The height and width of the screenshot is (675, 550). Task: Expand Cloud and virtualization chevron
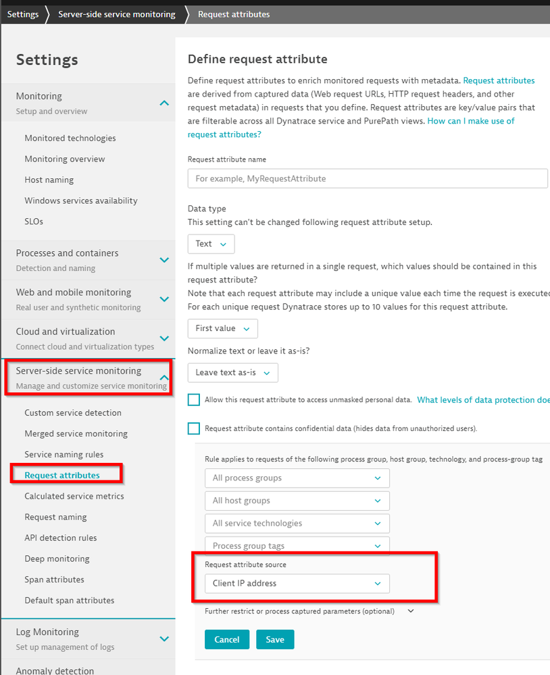[x=164, y=338]
